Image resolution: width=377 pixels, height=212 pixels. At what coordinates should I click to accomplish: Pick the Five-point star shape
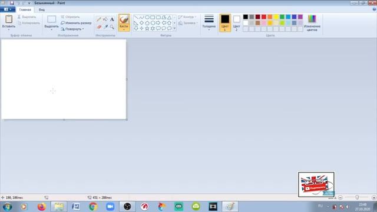pyautogui.click(x=147, y=28)
